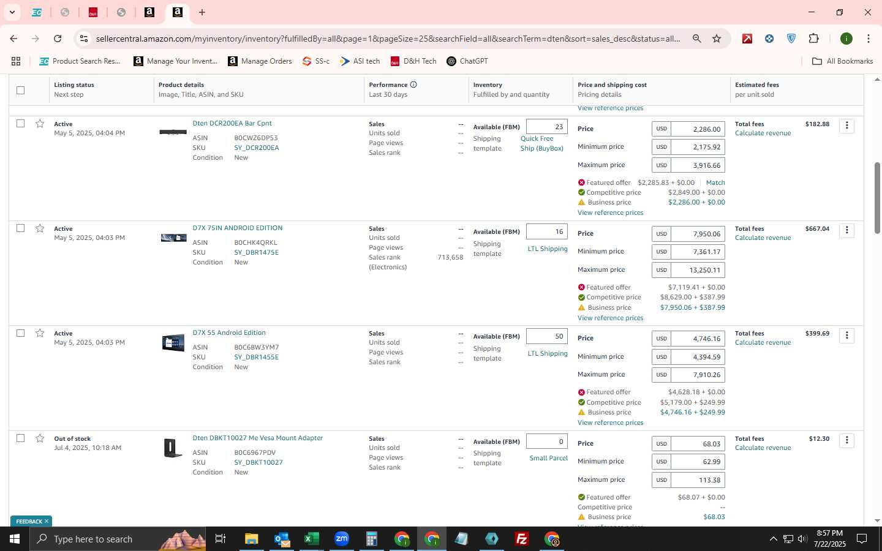The width and height of the screenshot is (882, 551).
Task: Select the Dten DCR200EA Bar Cpnt checkbox
Action: [x=20, y=124]
